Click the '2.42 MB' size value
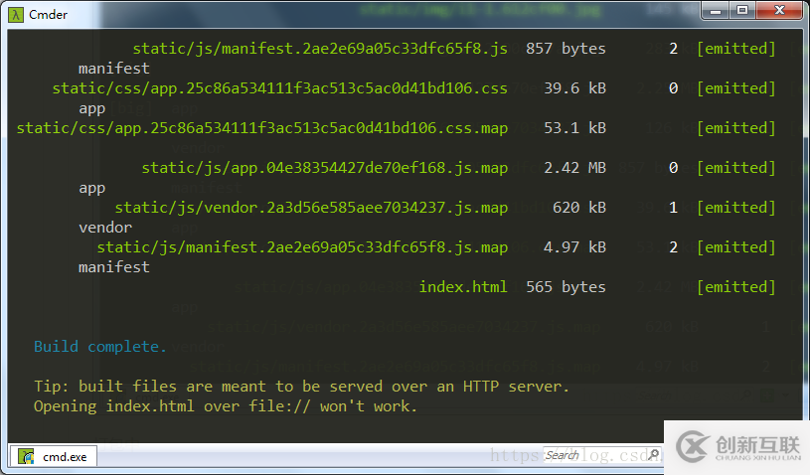The width and height of the screenshot is (810, 475). click(x=574, y=168)
